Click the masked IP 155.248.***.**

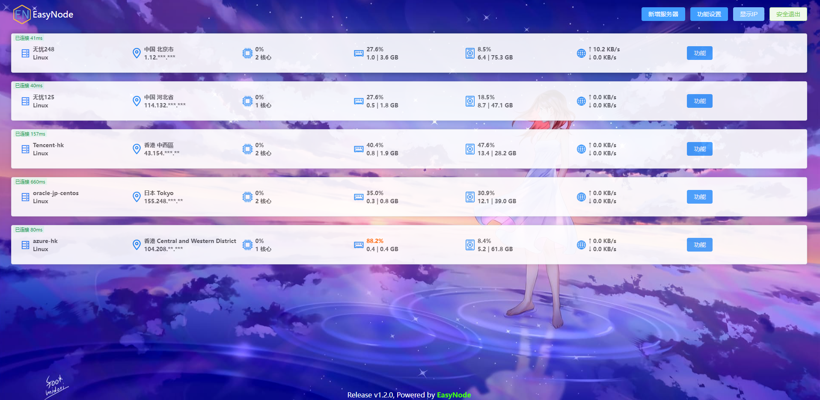[x=163, y=201]
